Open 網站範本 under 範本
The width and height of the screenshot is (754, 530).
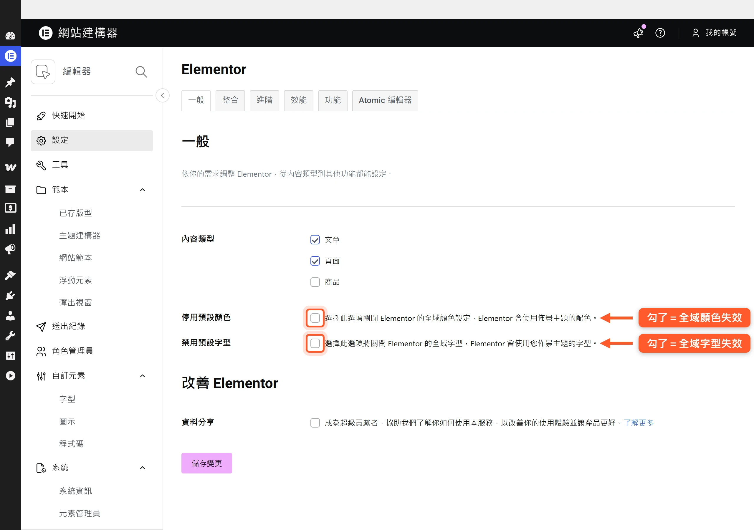tap(75, 258)
